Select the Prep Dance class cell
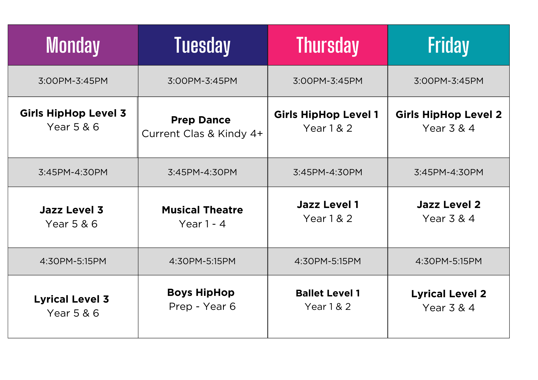This screenshot has width=538, height=380. pyautogui.click(x=202, y=127)
